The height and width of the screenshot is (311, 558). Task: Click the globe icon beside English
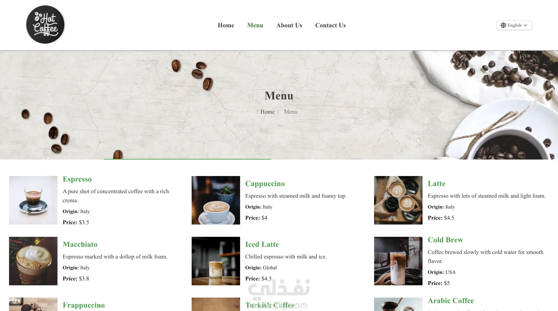pyautogui.click(x=503, y=25)
